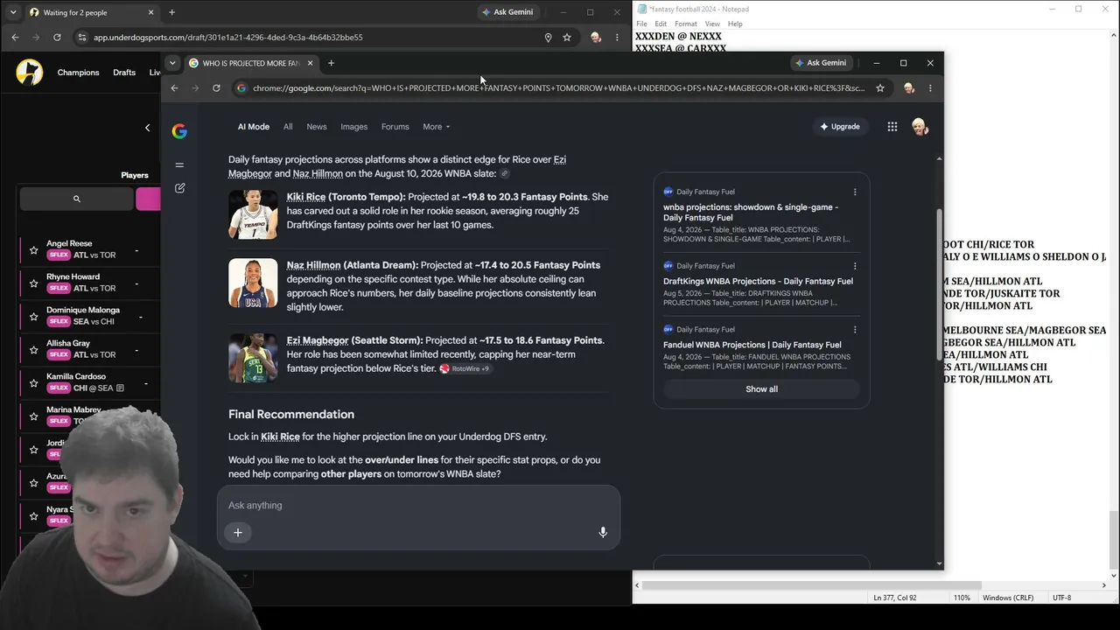Switch to the AI Mode tab
This screenshot has width=1120, height=630.
tap(254, 127)
